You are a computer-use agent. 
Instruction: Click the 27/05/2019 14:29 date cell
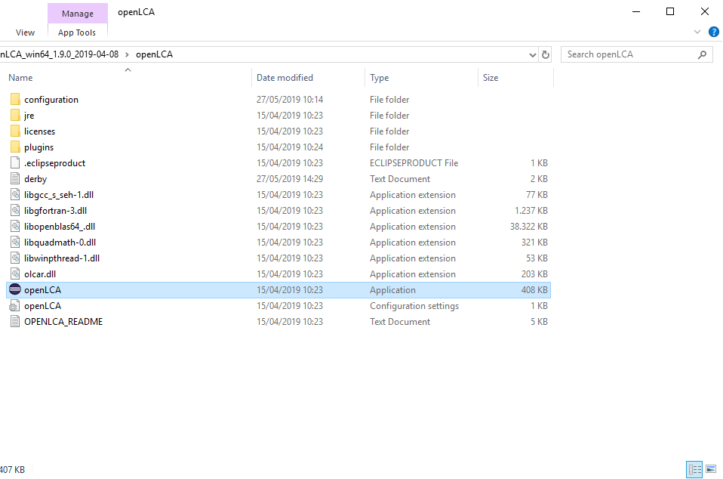(290, 178)
